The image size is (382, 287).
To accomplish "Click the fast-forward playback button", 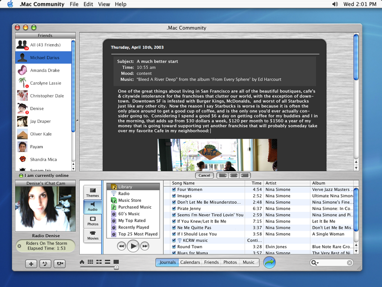I will [145, 246].
